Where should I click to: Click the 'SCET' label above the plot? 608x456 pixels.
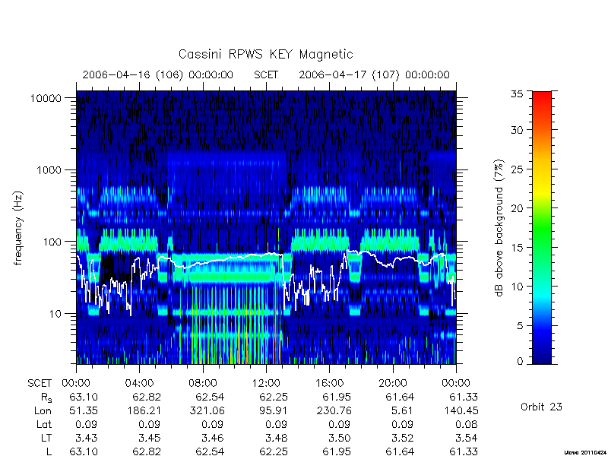[x=266, y=74]
